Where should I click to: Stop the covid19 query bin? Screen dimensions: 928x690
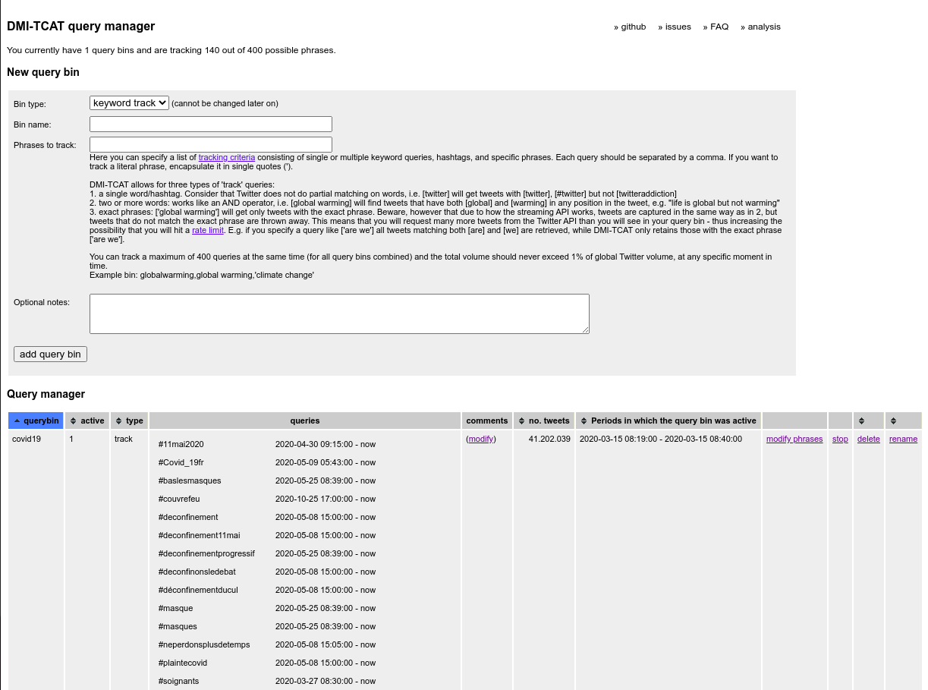click(840, 439)
